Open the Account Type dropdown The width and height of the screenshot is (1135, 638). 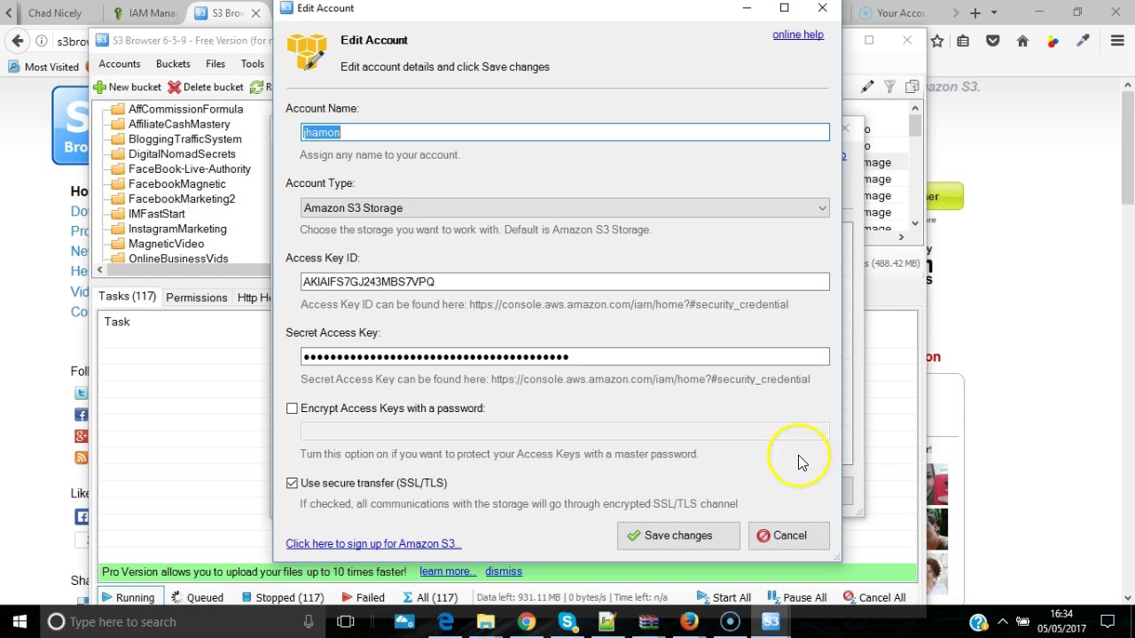(565, 208)
